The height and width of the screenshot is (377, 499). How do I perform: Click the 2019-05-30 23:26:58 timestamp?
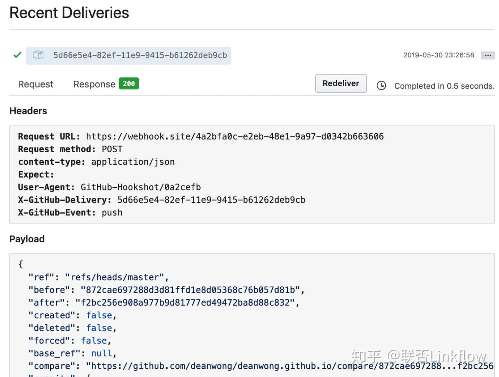(x=438, y=55)
